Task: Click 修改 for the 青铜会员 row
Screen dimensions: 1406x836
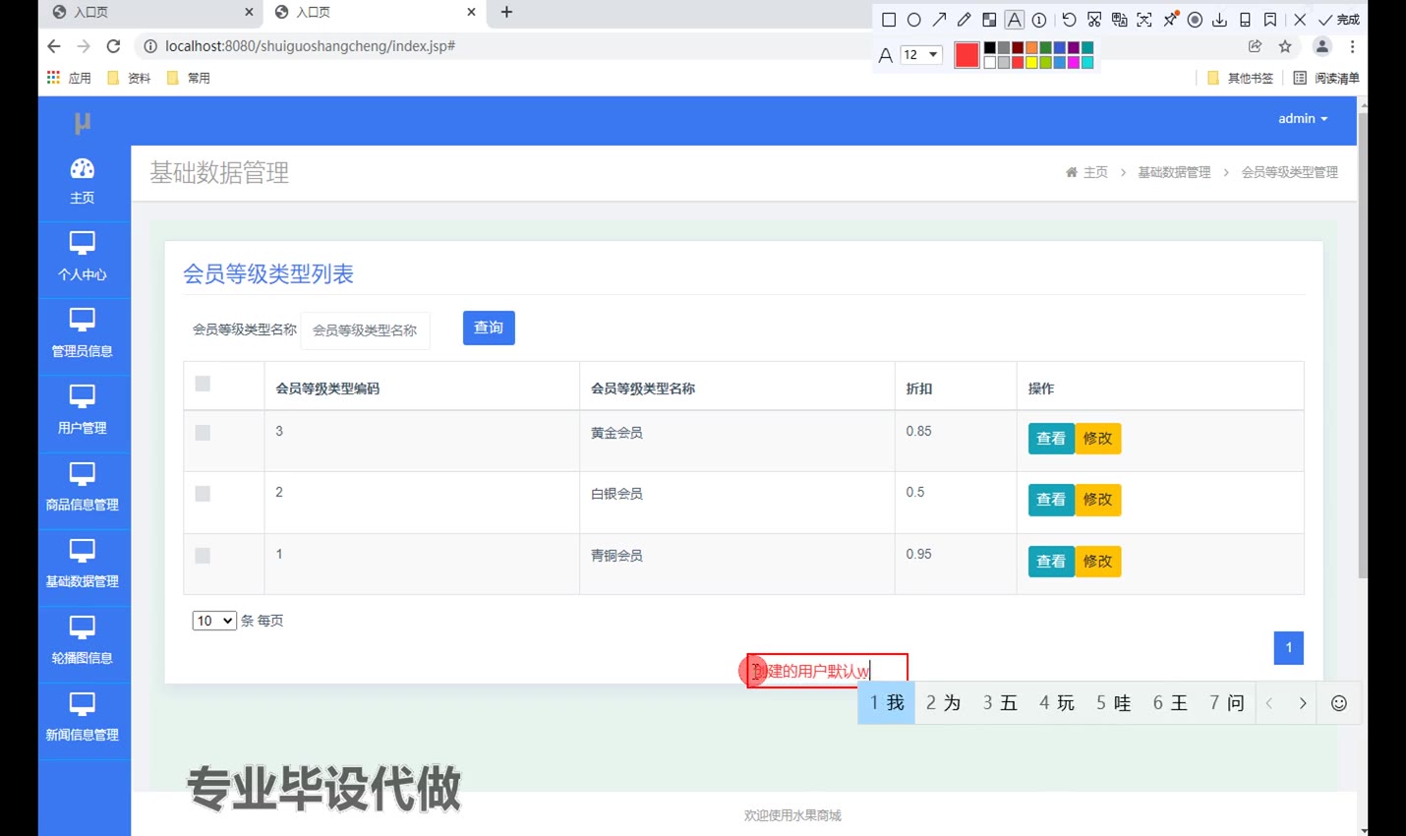Action: pyautogui.click(x=1097, y=562)
